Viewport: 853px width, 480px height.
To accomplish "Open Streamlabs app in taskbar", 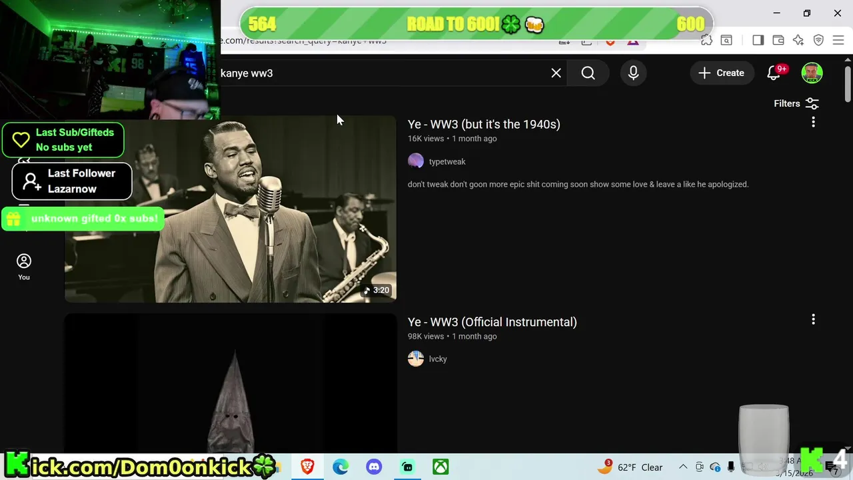I will pyautogui.click(x=407, y=467).
